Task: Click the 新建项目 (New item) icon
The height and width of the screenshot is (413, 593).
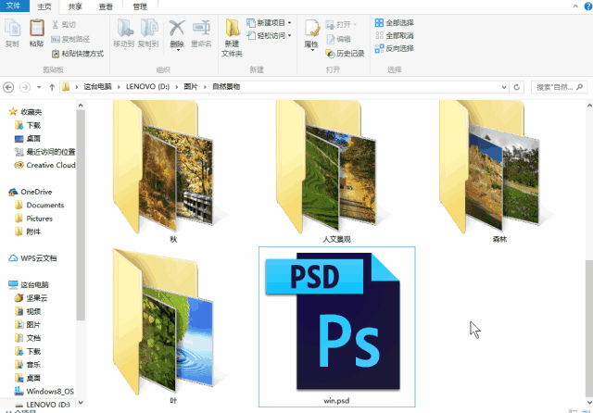Action: coord(251,23)
